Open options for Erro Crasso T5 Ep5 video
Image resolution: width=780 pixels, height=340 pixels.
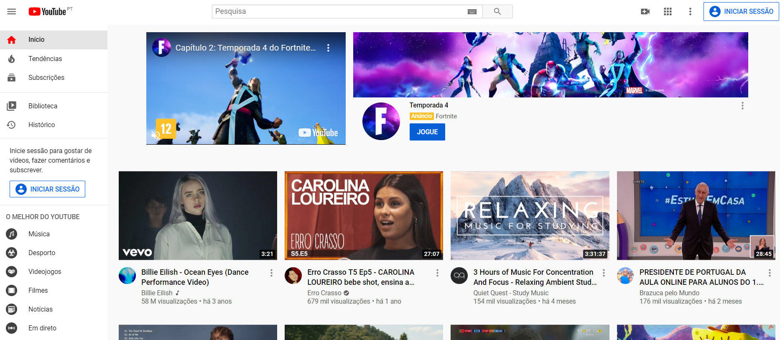[x=437, y=273]
